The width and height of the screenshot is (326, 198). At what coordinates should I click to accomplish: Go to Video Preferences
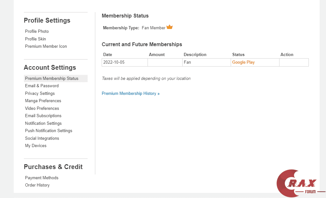(42, 109)
